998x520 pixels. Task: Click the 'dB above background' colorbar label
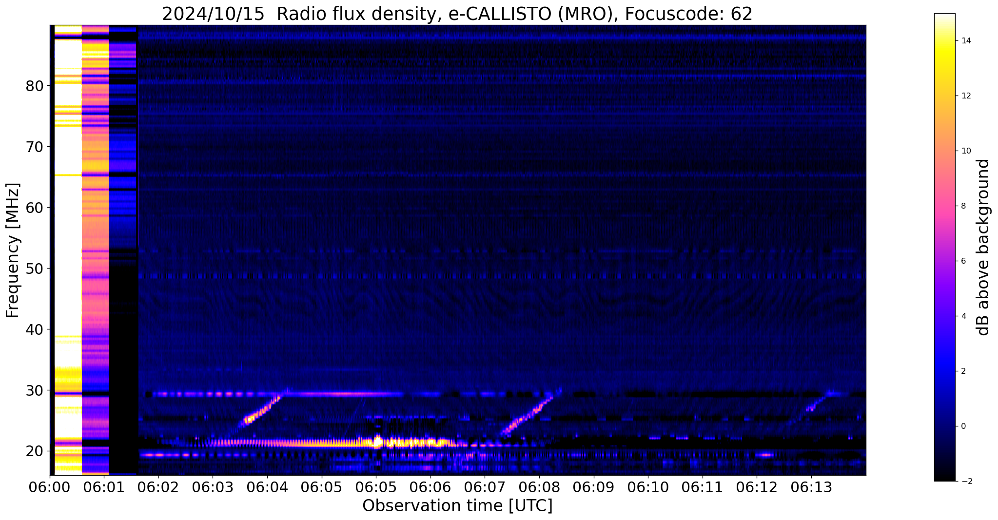(x=983, y=247)
